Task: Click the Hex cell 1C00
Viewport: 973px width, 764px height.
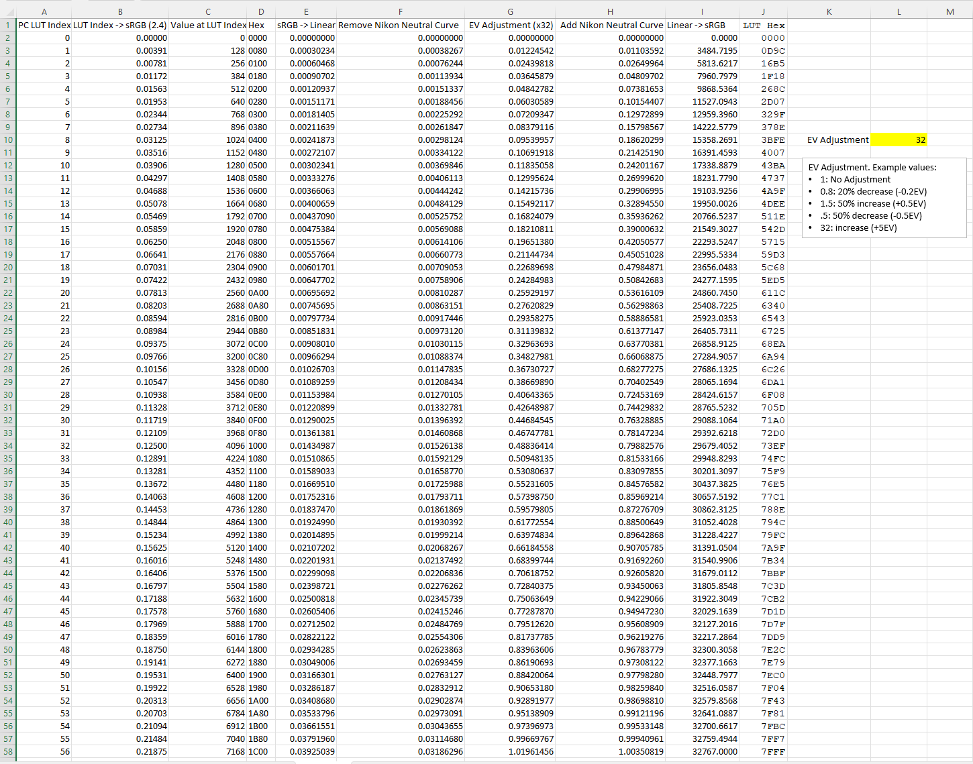Action: (x=261, y=751)
